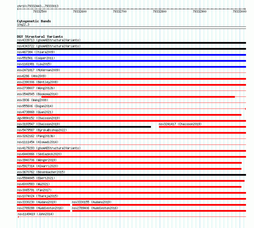Click the blue bar for nsv551561 Cooper2011
Viewport: 254px width, 228px height.
pos(131,61)
